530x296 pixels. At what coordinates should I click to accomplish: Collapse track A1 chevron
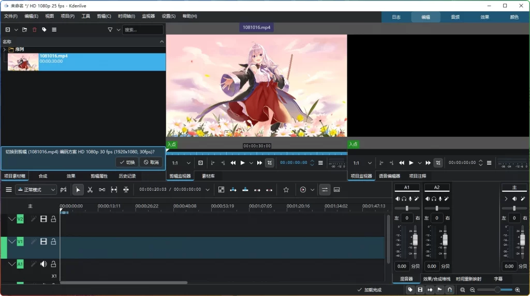[12, 264]
